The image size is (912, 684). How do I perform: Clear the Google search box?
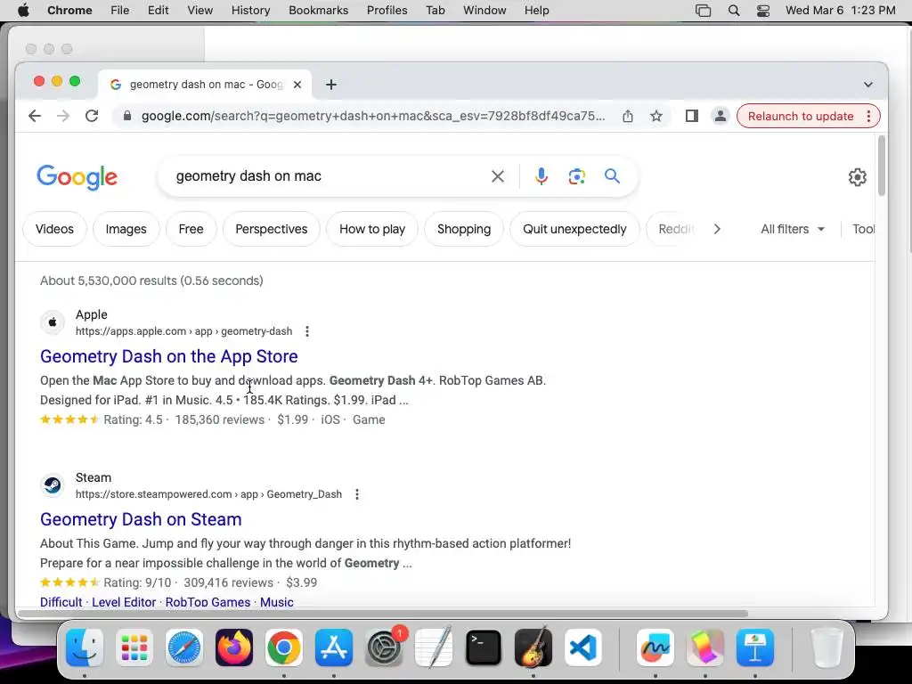(497, 176)
